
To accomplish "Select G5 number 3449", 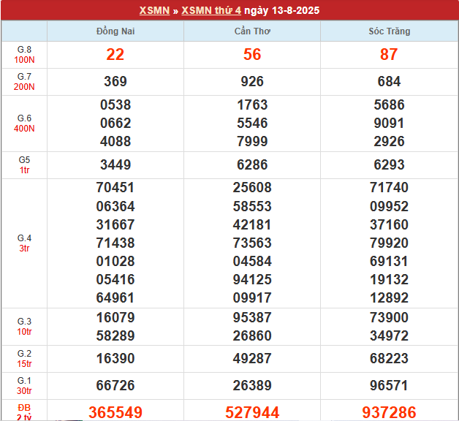I will [x=115, y=164].
